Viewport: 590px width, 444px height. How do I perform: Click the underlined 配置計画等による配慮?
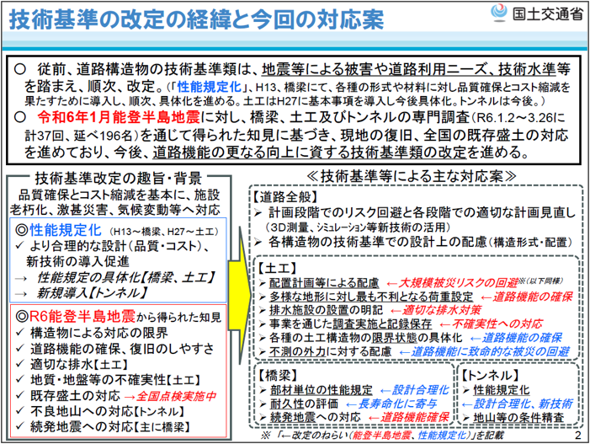click(323, 283)
